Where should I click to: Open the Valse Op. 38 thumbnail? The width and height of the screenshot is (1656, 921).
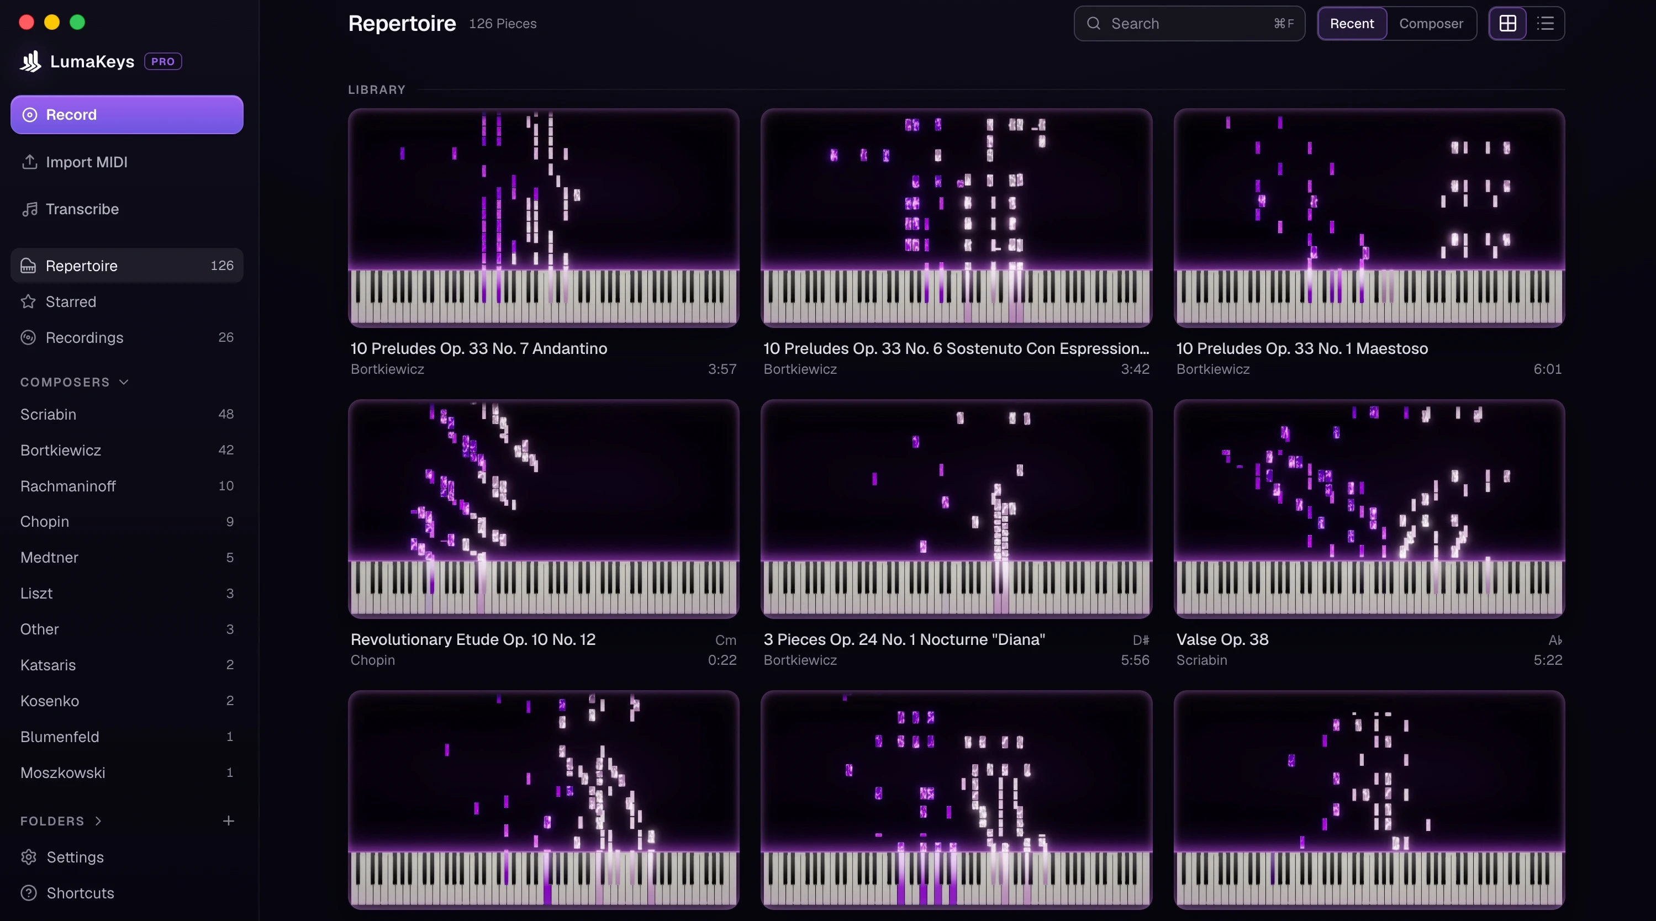[1369, 509]
